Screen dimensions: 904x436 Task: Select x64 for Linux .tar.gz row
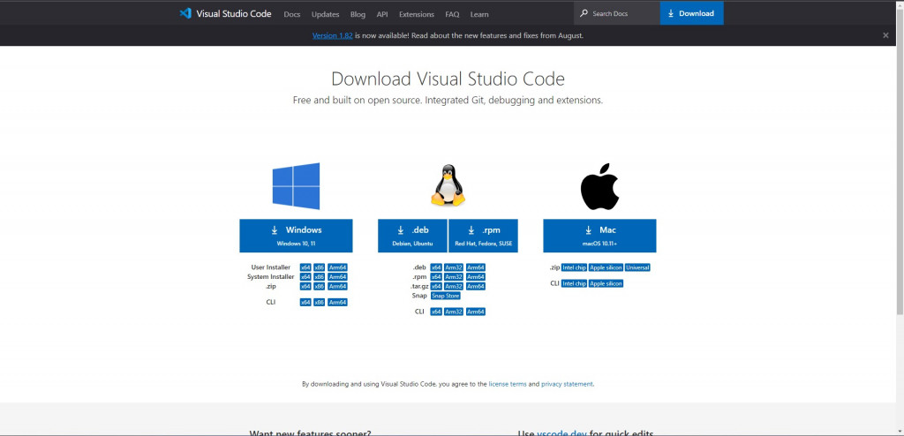click(x=436, y=286)
